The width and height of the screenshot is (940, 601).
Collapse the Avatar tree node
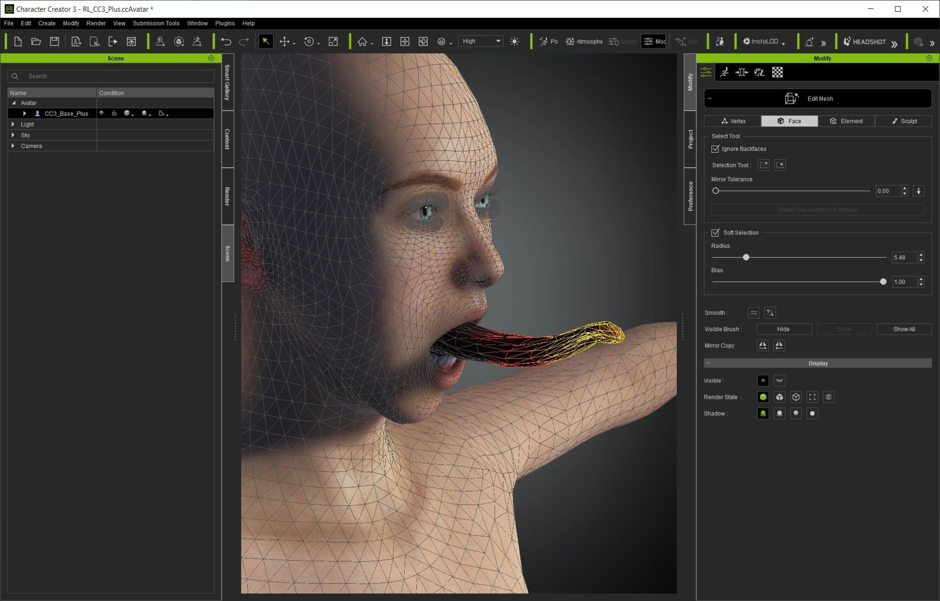[x=14, y=103]
